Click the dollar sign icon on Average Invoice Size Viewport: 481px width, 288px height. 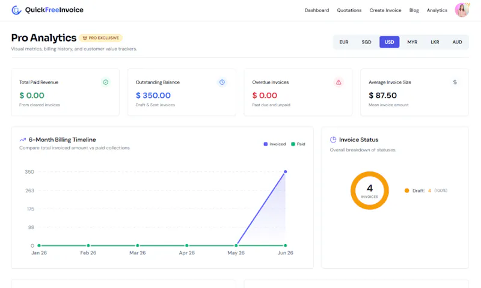455,82
